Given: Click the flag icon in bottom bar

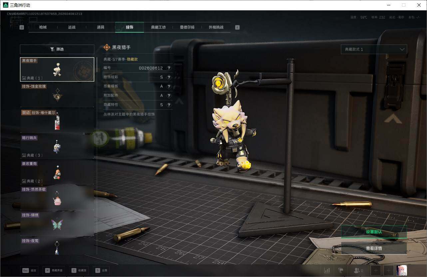Looking at the screenshot, I should tap(340, 270).
